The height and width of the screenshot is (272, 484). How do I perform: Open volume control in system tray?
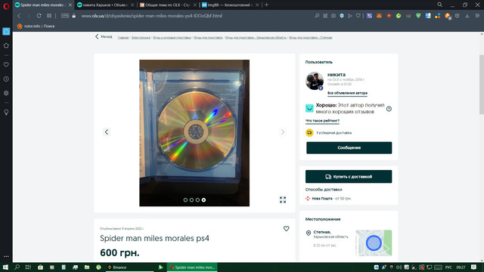tap(399, 267)
